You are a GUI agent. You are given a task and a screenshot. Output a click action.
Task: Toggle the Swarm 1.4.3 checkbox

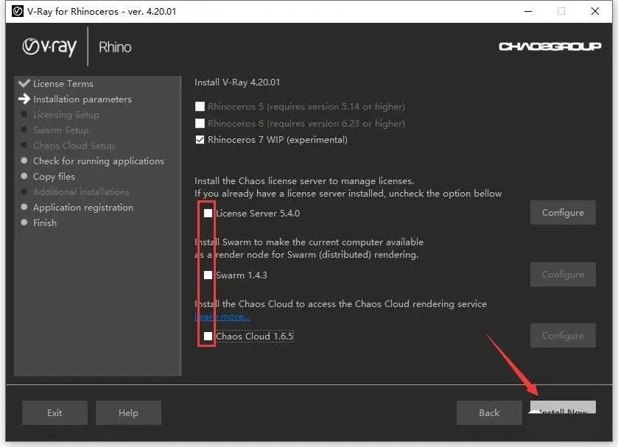[x=208, y=275]
